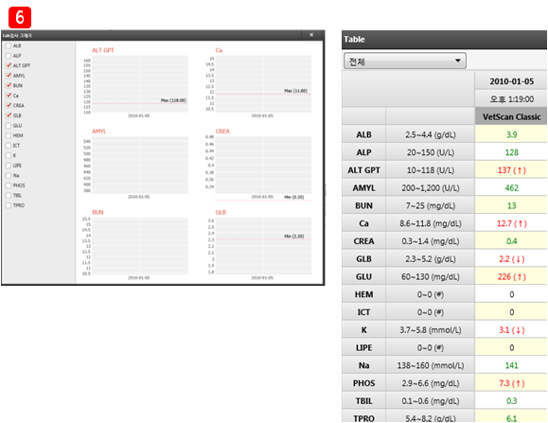The image size is (548, 423).
Task: Tick the ICT checkbox
Action: [x=9, y=146]
